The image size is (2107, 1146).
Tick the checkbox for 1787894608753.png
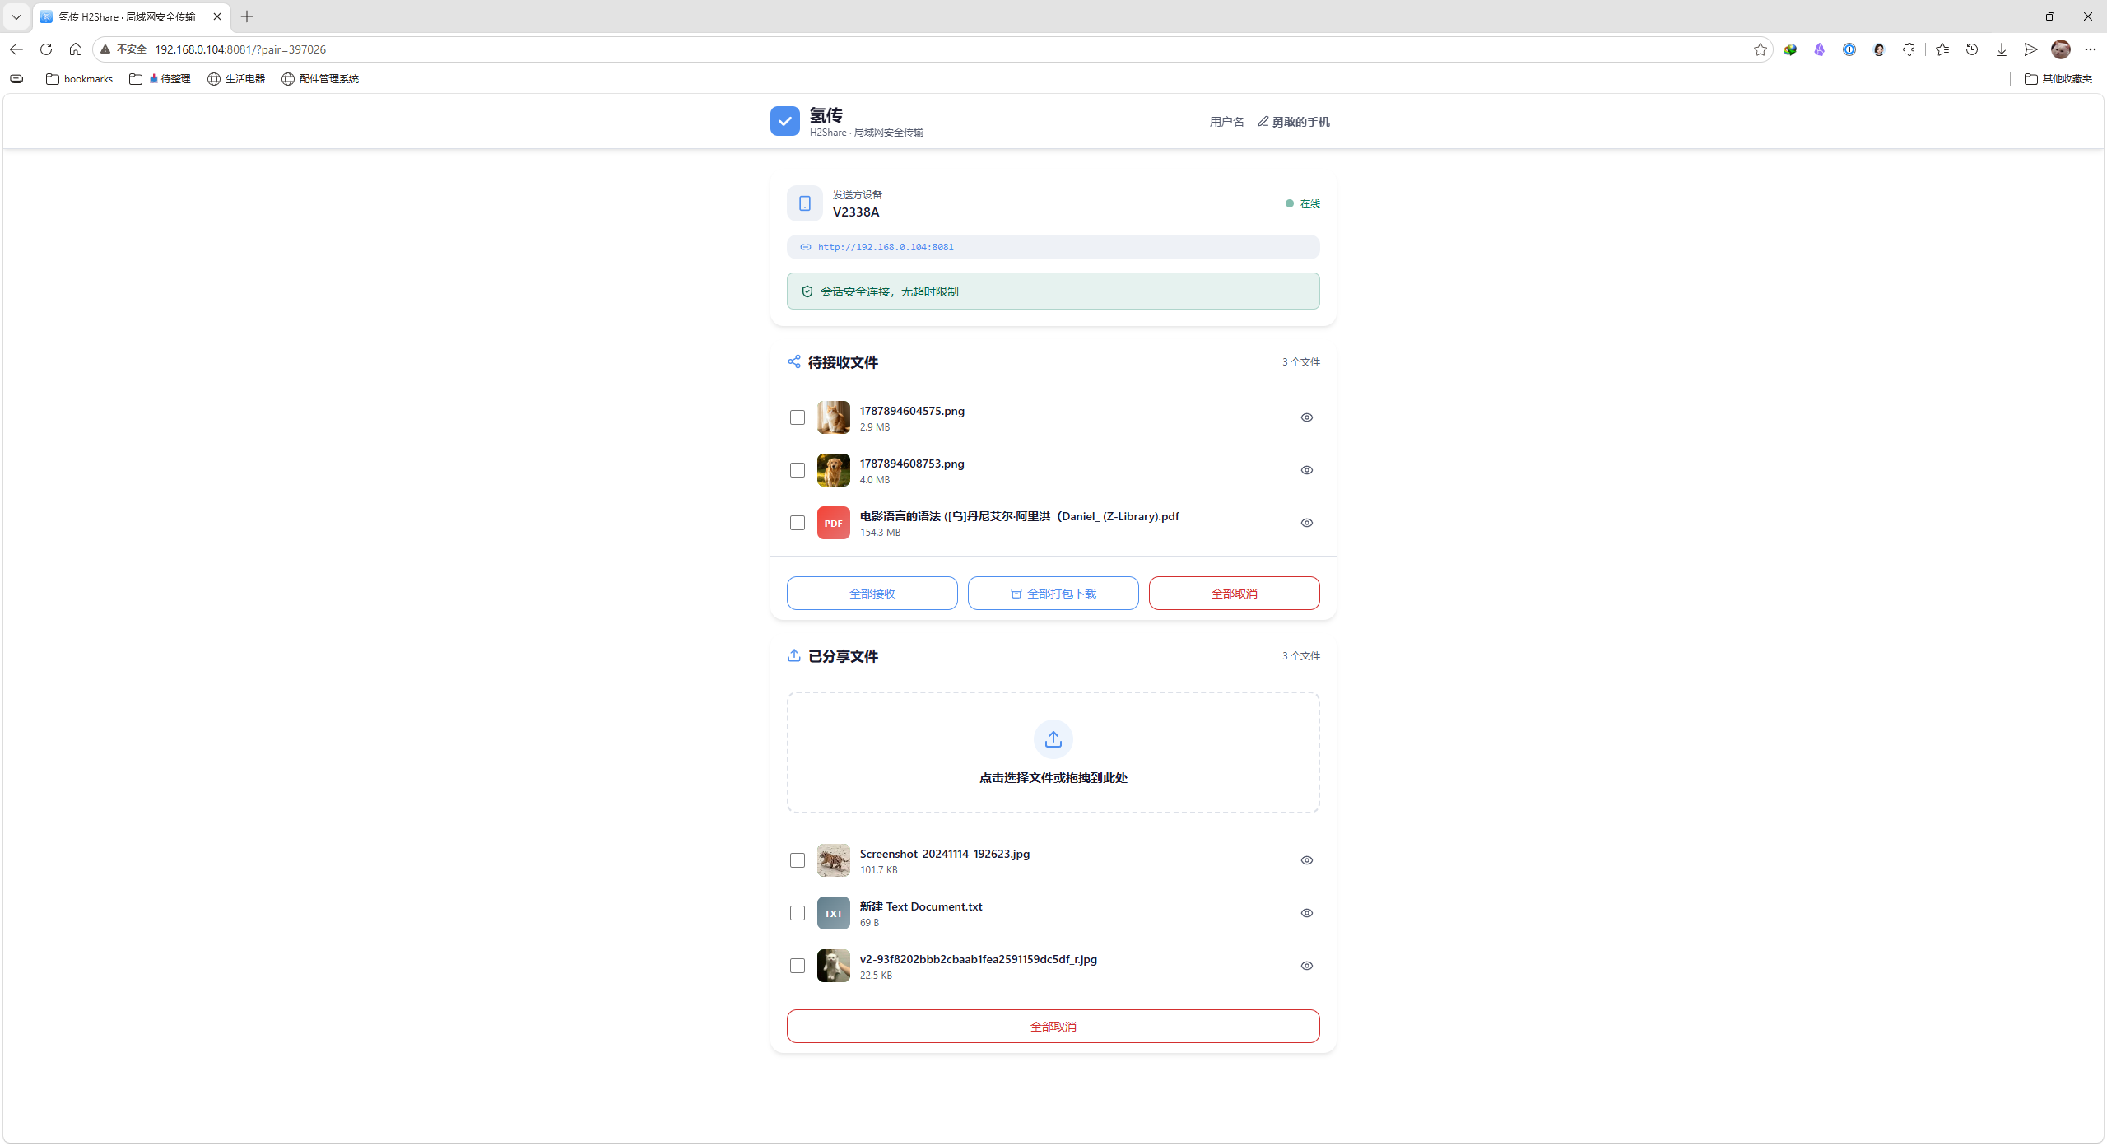(x=798, y=470)
